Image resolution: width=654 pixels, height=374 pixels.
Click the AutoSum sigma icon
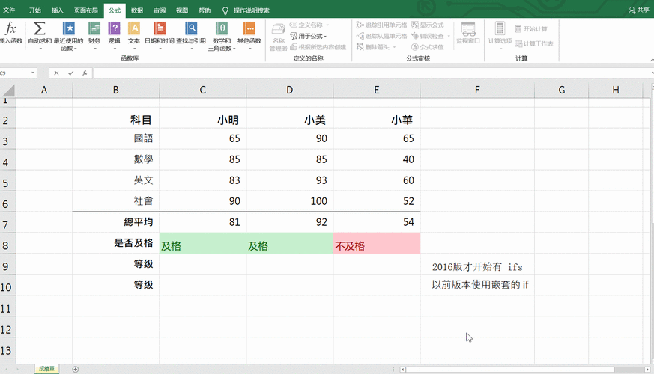point(40,28)
